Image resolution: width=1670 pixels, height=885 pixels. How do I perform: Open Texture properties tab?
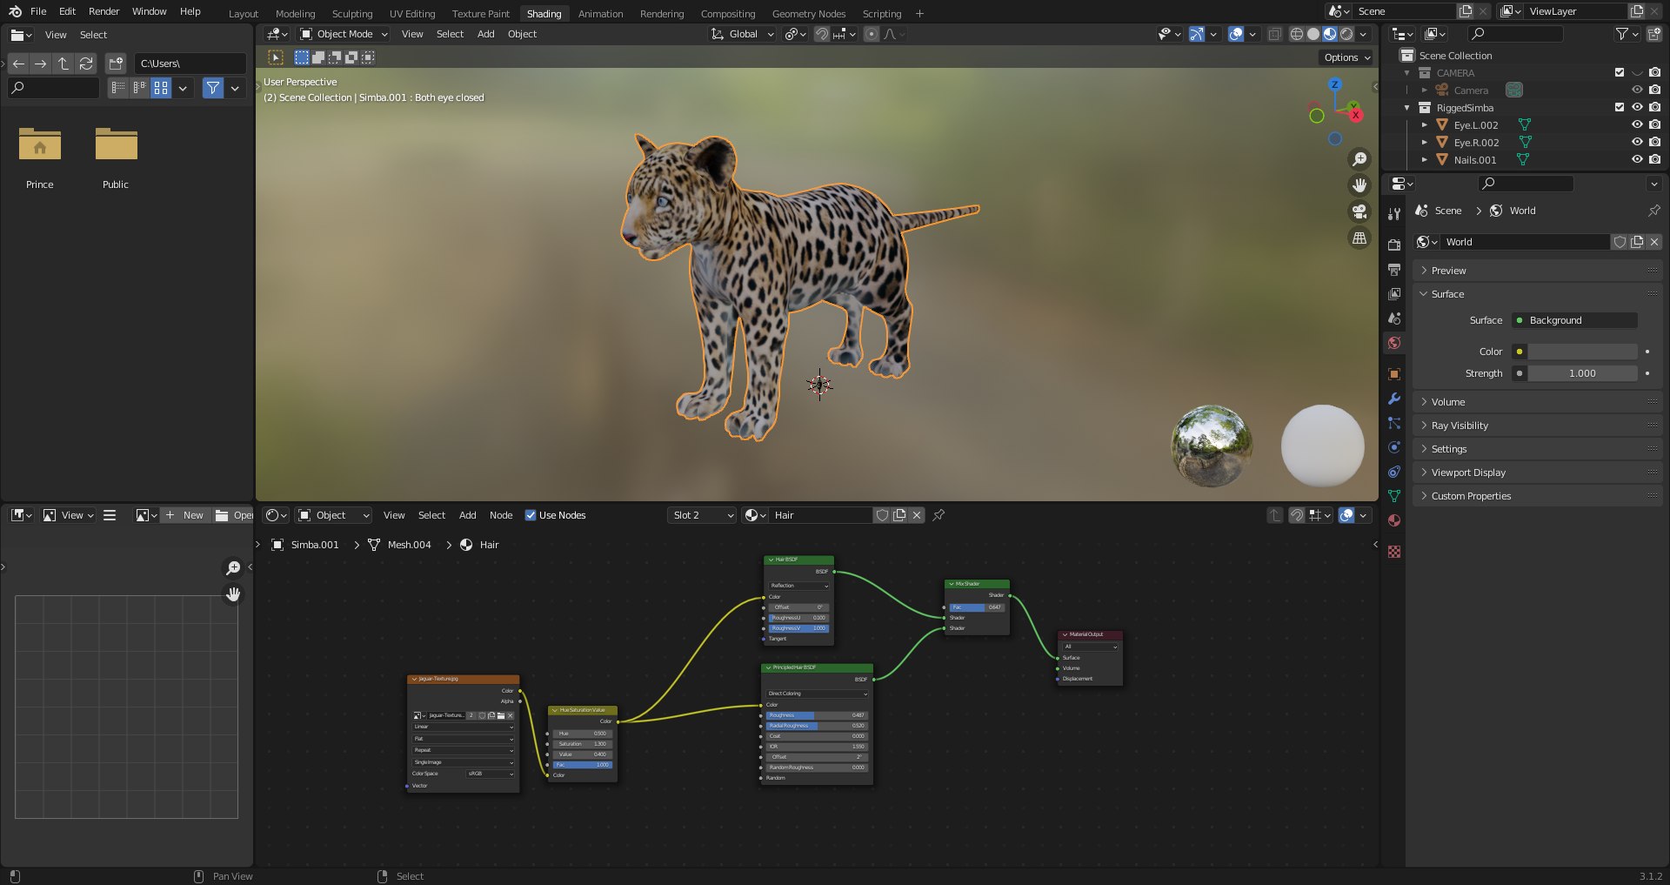[x=1394, y=552]
